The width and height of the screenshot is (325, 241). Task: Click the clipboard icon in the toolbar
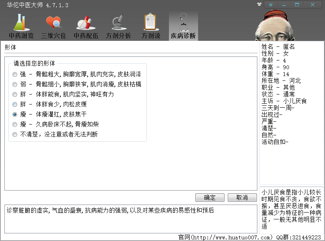[150, 23]
